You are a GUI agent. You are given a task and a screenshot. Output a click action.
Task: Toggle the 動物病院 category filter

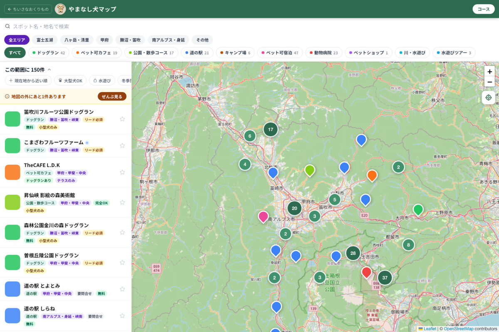[x=324, y=53]
